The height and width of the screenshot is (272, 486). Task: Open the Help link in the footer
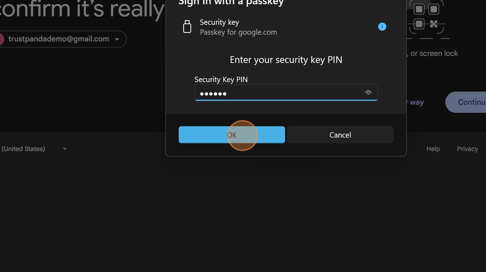point(433,149)
